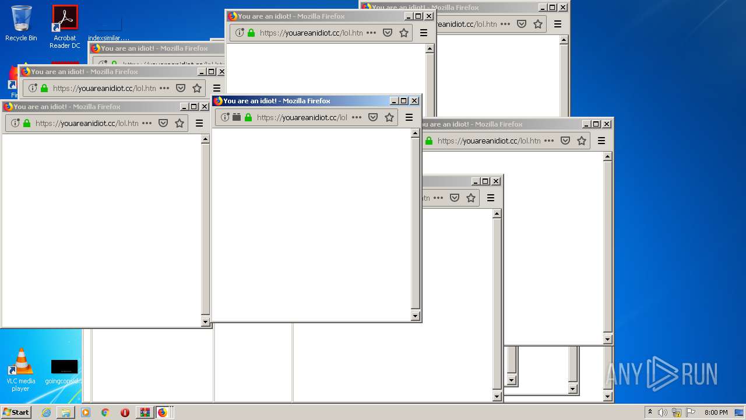
Task: Click the permissions icon in active window's address bar
Action: coord(237,117)
